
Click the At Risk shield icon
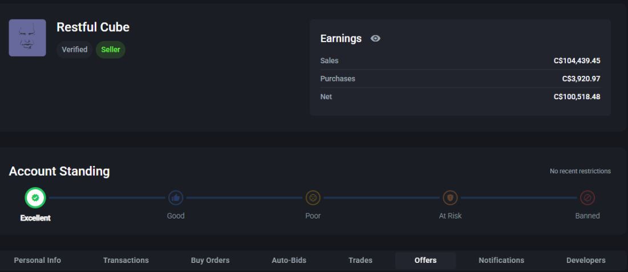tap(450, 198)
